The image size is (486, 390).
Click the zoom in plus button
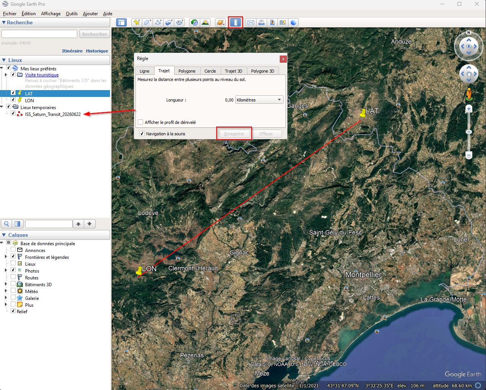pos(469,109)
